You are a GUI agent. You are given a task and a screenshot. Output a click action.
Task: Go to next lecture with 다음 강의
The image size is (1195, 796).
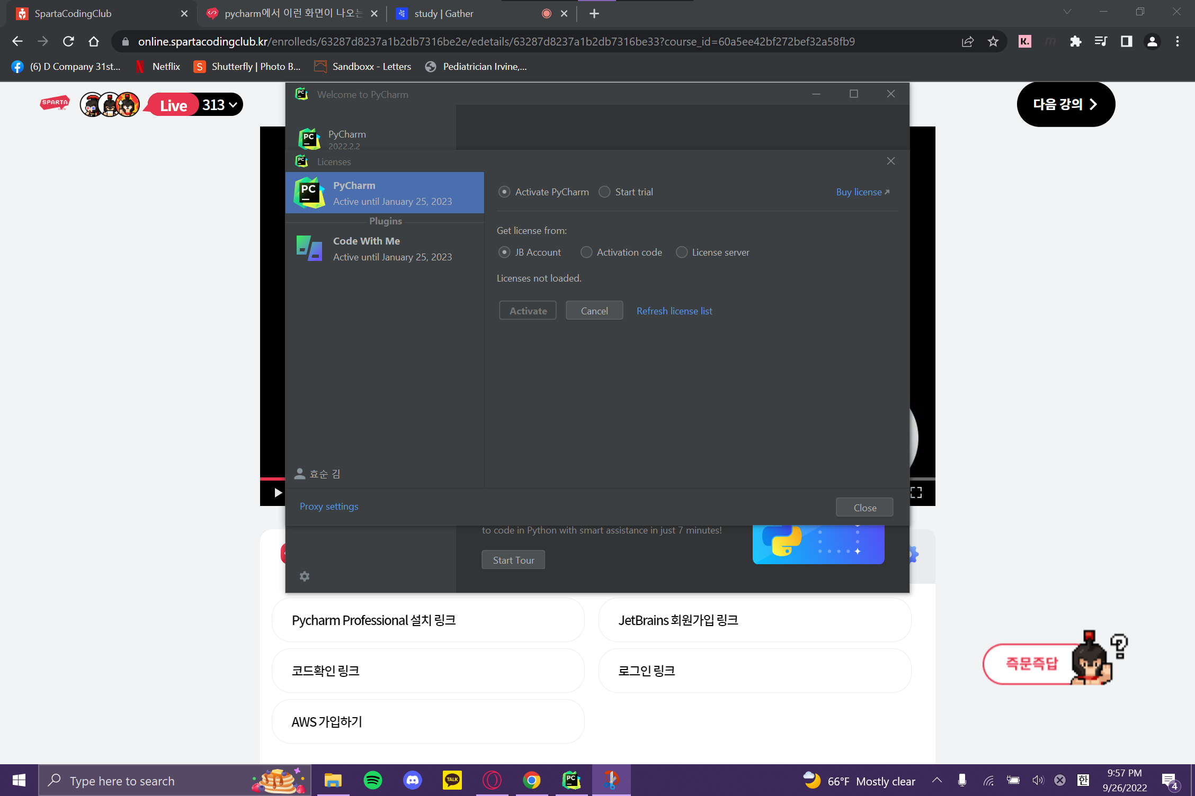1066,104
